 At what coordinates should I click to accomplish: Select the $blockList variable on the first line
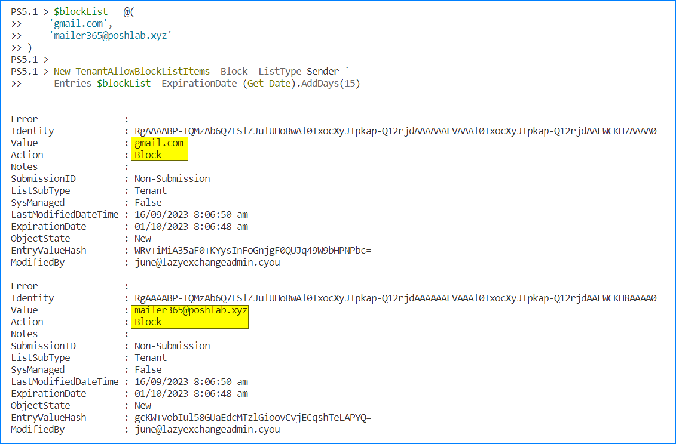(81, 11)
